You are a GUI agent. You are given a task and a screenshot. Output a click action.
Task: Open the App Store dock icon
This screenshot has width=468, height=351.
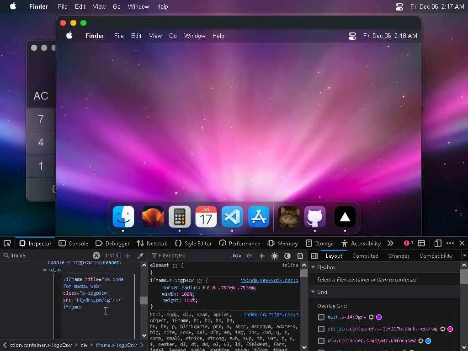pos(259,217)
